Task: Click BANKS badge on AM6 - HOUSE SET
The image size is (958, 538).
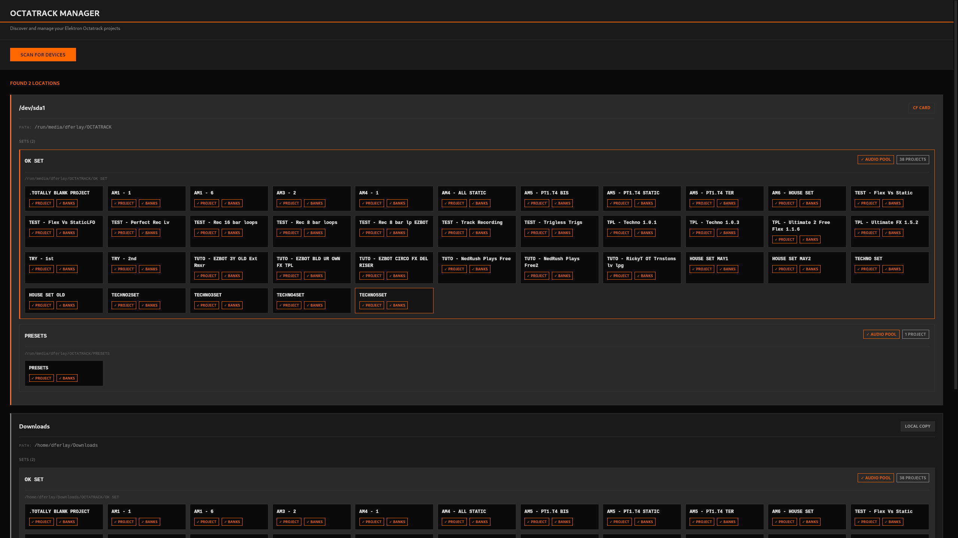Action: [810, 203]
